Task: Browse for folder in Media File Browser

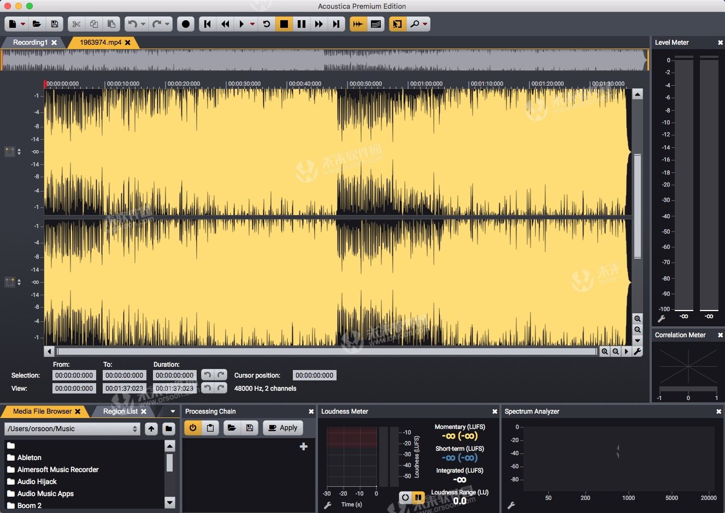Action: click(169, 429)
